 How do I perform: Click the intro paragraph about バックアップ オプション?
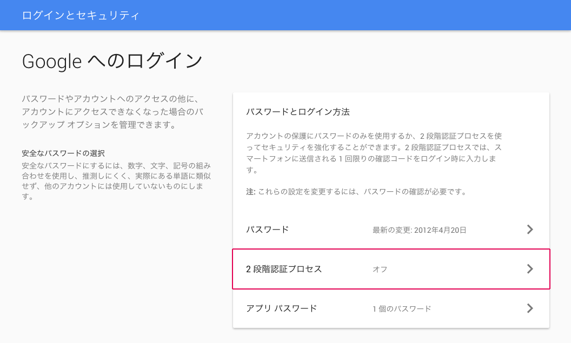pyautogui.click(x=112, y=112)
